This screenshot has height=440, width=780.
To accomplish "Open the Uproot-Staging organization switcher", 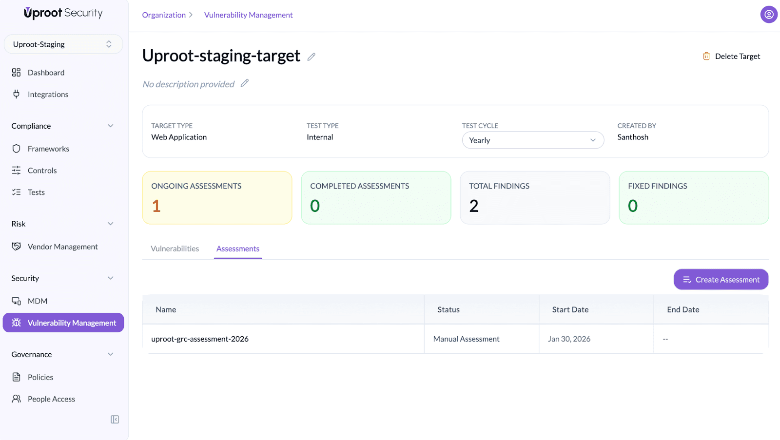I will (x=63, y=44).
